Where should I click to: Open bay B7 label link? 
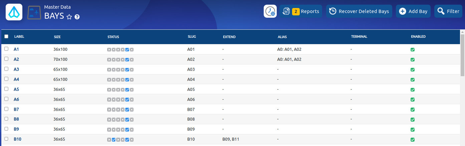tap(16, 109)
